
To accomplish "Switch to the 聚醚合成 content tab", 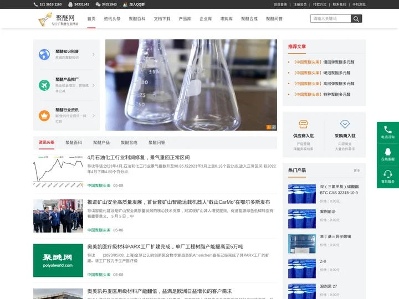I will [x=129, y=142].
